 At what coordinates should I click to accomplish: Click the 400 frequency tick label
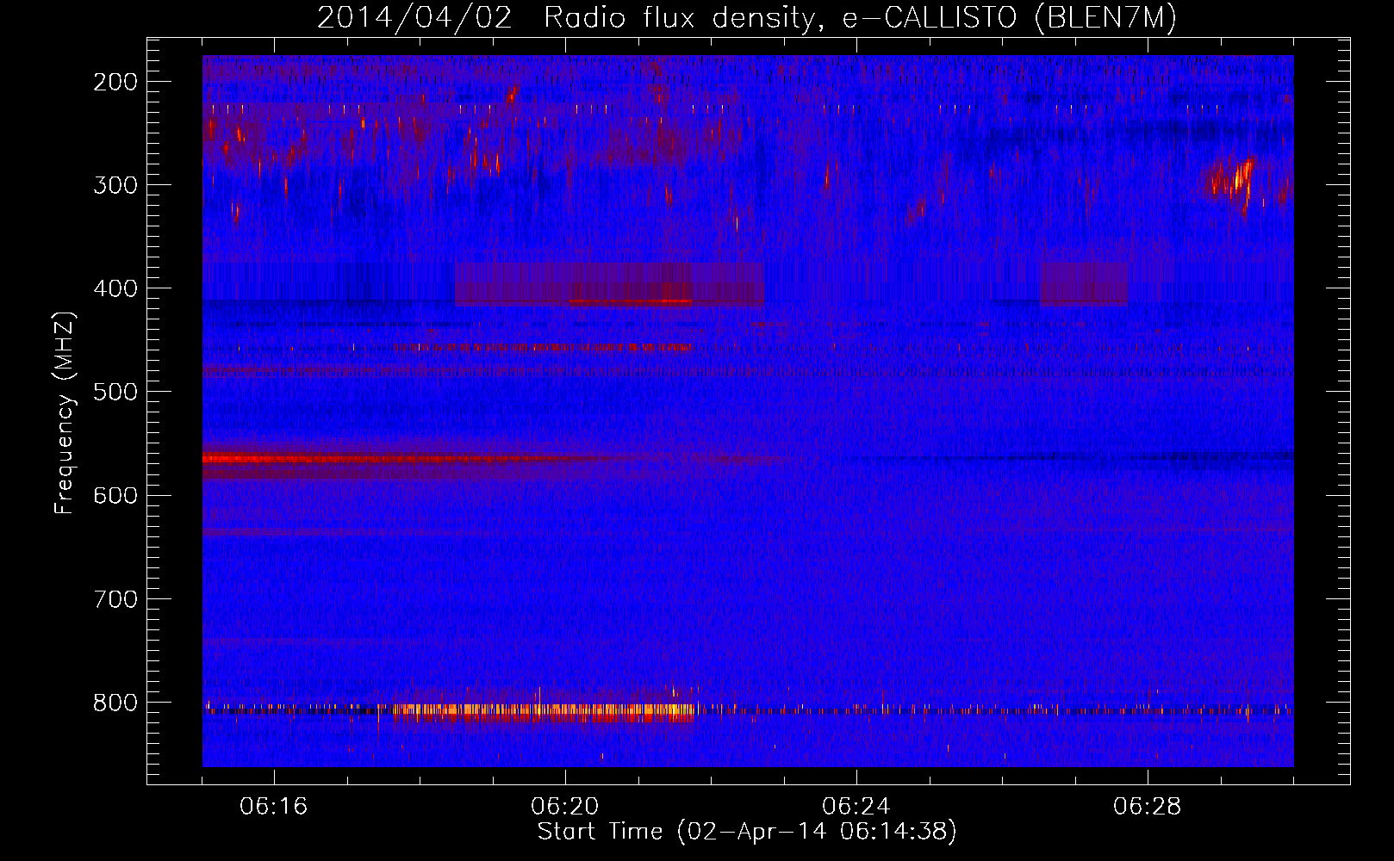click(115, 288)
